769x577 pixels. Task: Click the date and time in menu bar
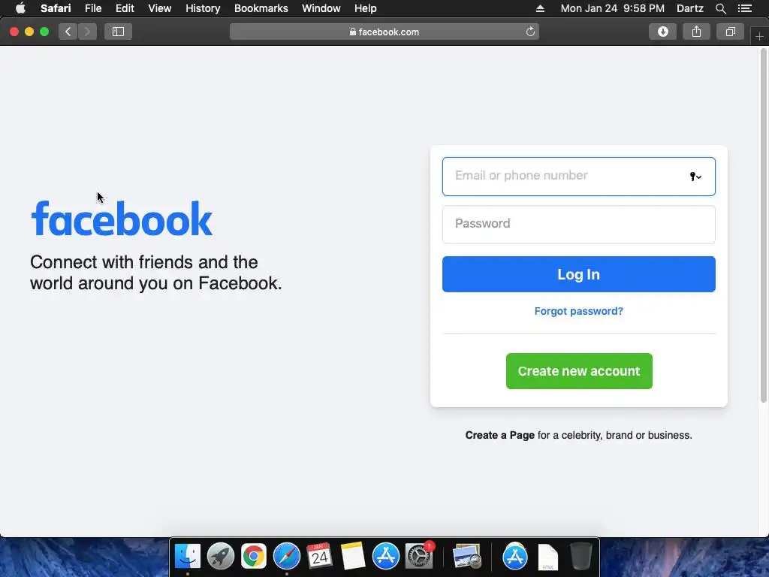click(613, 8)
